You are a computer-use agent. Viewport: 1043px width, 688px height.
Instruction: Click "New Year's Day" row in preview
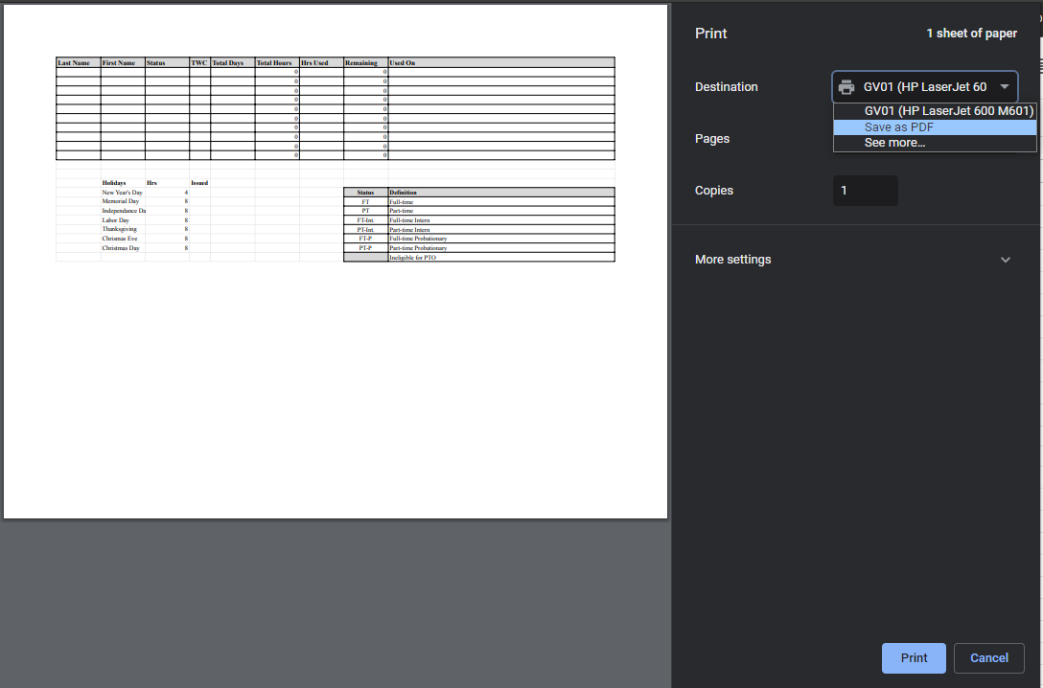point(122,193)
